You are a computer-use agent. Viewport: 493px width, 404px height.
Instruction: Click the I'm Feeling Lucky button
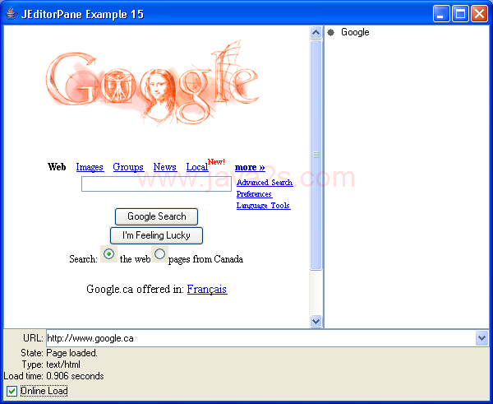pyautogui.click(x=156, y=235)
